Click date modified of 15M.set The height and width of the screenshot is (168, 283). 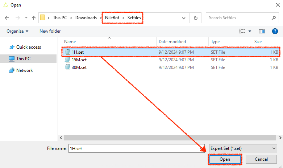(176, 60)
